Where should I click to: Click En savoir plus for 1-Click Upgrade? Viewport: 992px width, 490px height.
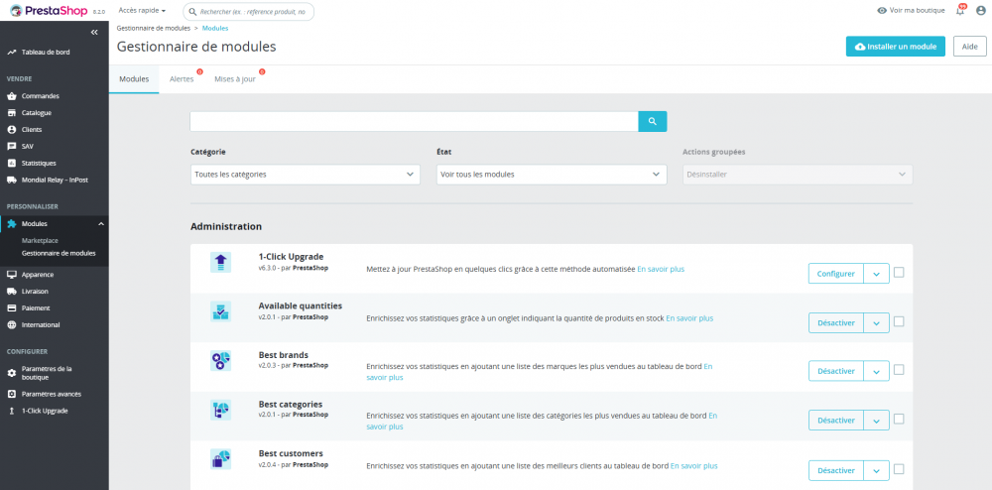661,270
